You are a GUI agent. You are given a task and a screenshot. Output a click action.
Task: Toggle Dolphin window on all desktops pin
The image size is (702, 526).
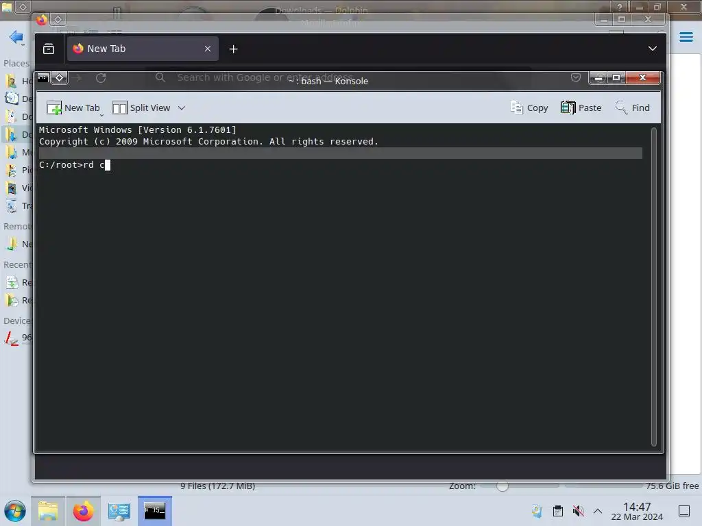23,7
